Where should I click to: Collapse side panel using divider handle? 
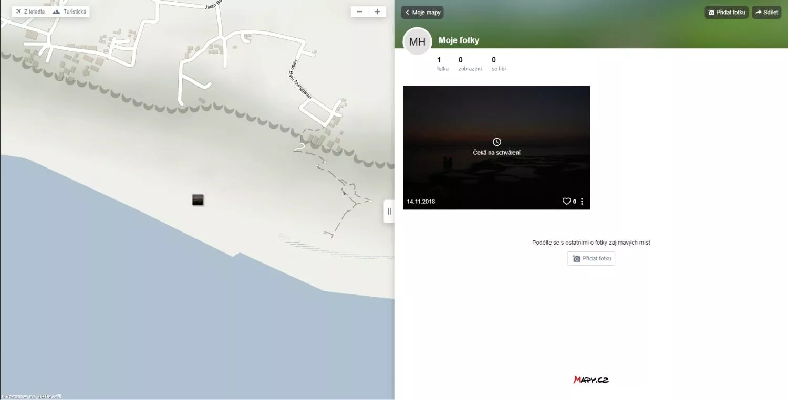click(389, 211)
